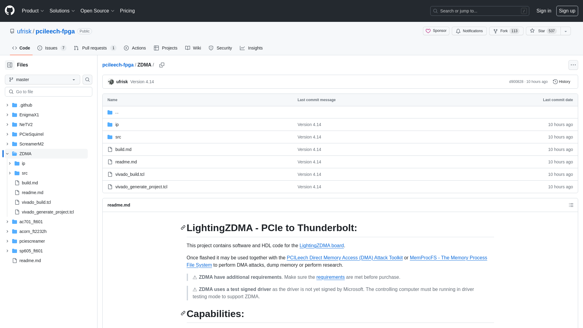
Task: Expand the ScreamerM2 folder chevron
Action: pos(7,144)
